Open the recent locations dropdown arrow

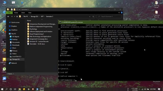(x=15, y=16)
